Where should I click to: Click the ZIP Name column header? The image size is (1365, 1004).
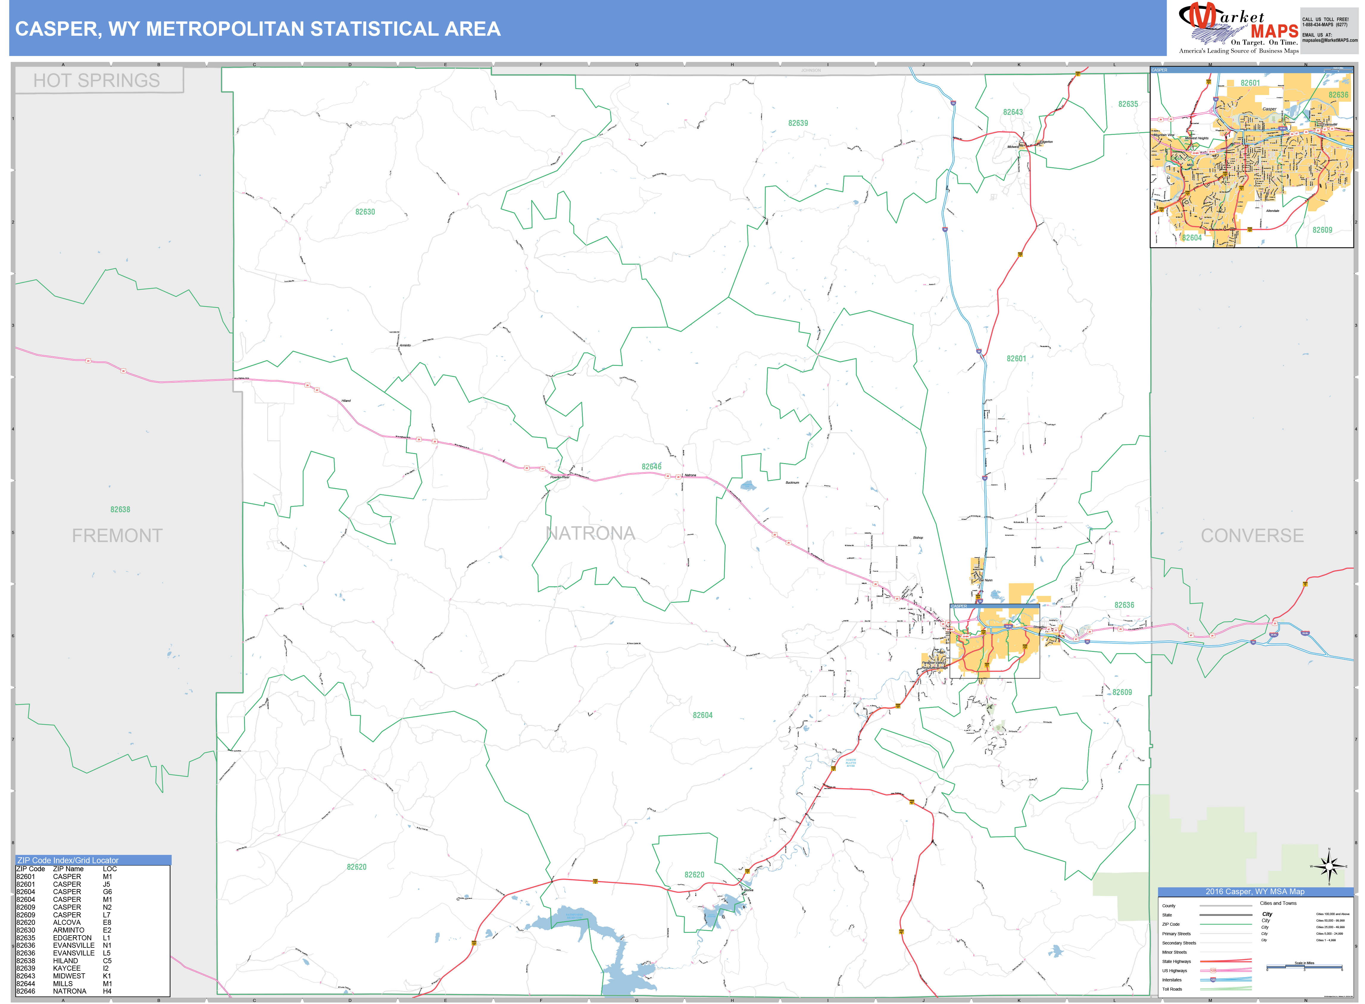(68, 869)
